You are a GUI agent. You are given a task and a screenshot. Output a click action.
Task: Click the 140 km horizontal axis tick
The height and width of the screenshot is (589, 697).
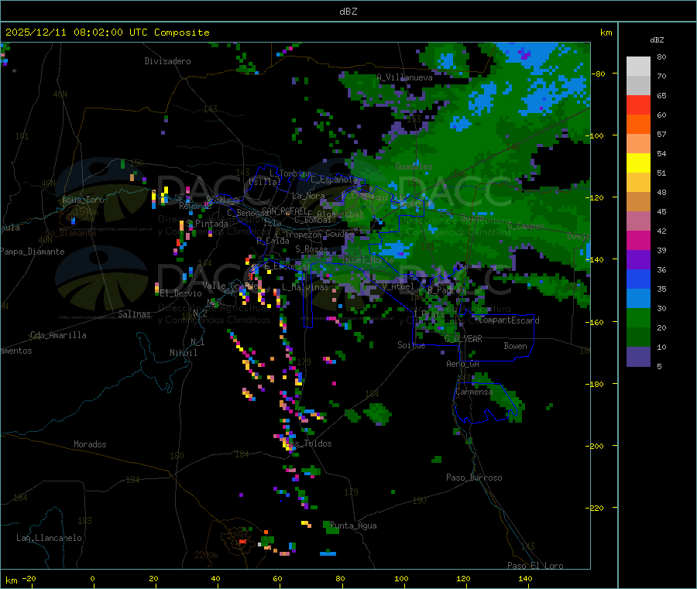pos(525,578)
